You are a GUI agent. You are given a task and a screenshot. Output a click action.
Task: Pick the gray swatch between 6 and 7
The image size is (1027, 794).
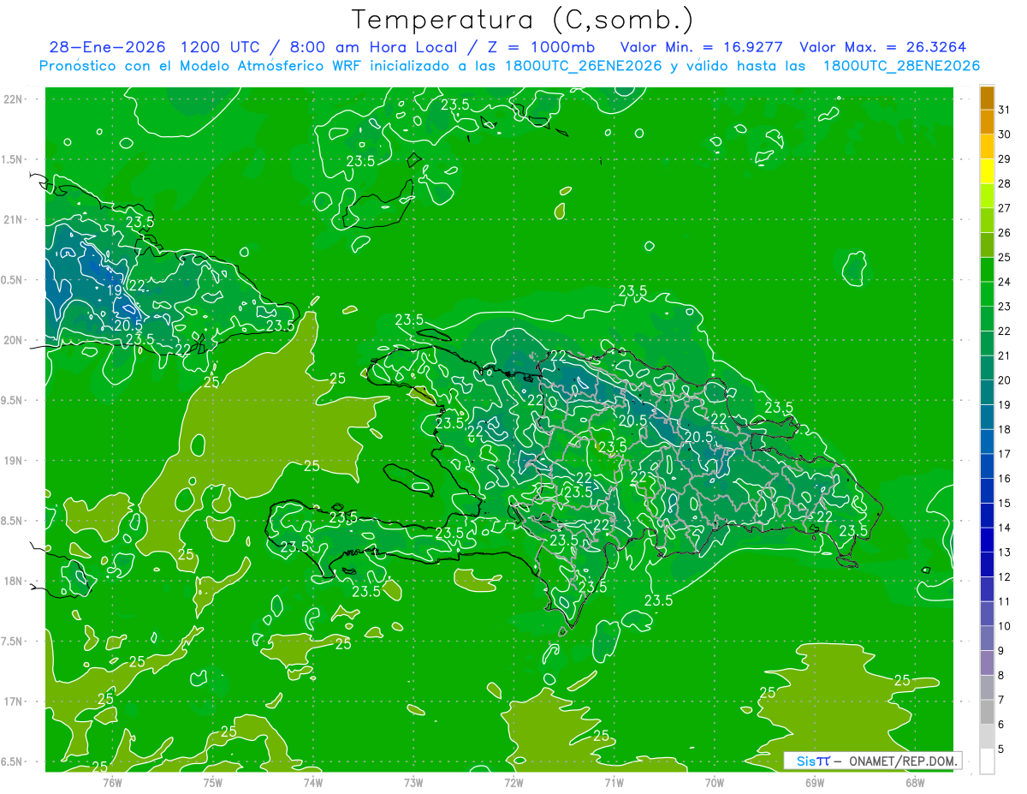(x=987, y=713)
